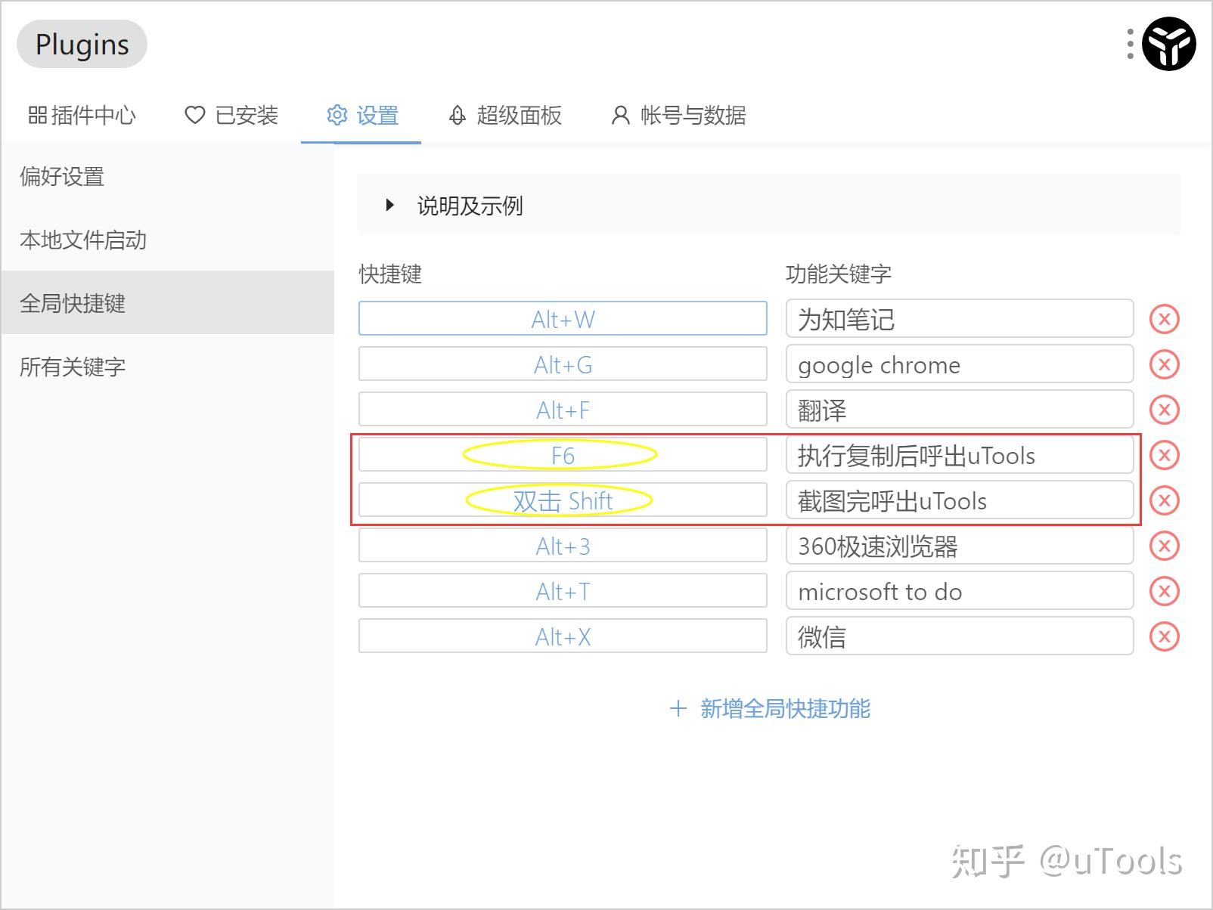The image size is (1213, 910).
Task: Click the microsoft to do keyword field
Action: [958, 591]
